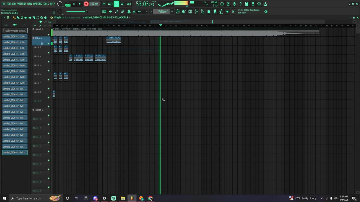Screen dimensions: 360x202
Task: Open the Pattern 1 selector dropdown
Action: pos(163,12)
